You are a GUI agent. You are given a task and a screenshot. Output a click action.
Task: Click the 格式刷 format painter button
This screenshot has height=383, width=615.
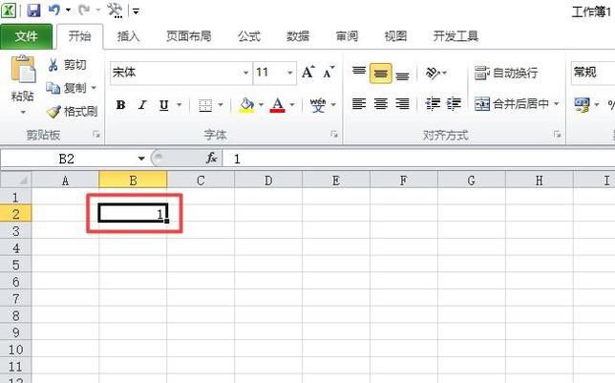[72, 112]
